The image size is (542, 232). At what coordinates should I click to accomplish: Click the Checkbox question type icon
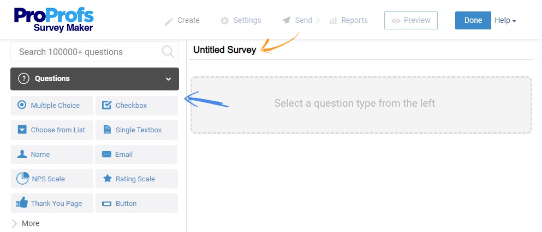click(106, 105)
